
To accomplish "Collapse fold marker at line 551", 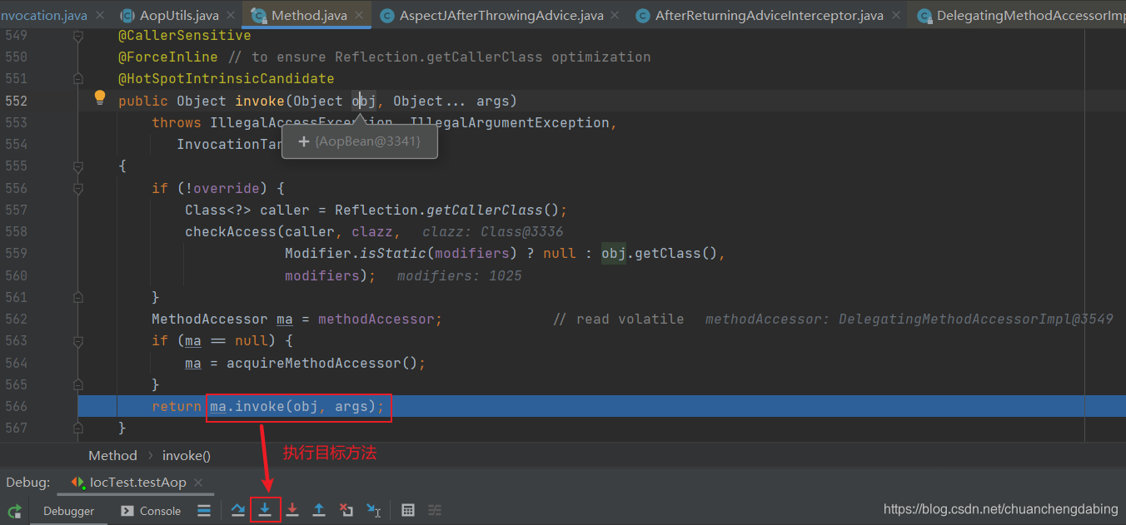I will point(78,79).
